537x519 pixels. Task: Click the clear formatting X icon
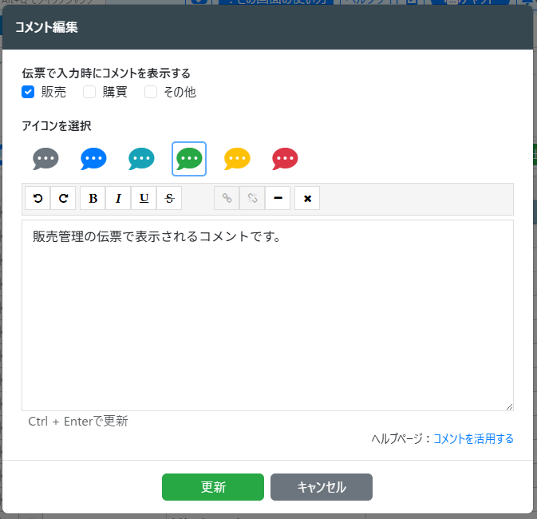point(307,198)
